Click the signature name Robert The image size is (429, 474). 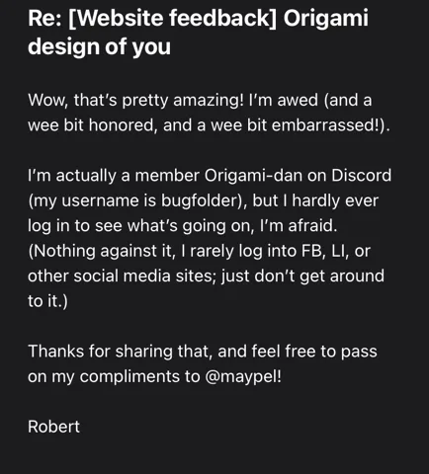(53, 427)
